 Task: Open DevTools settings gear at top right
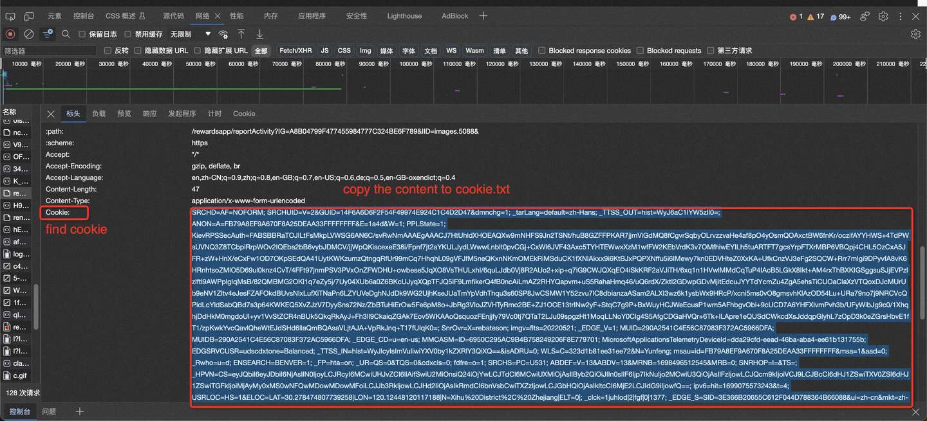pyautogui.click(x=883, y=16)
